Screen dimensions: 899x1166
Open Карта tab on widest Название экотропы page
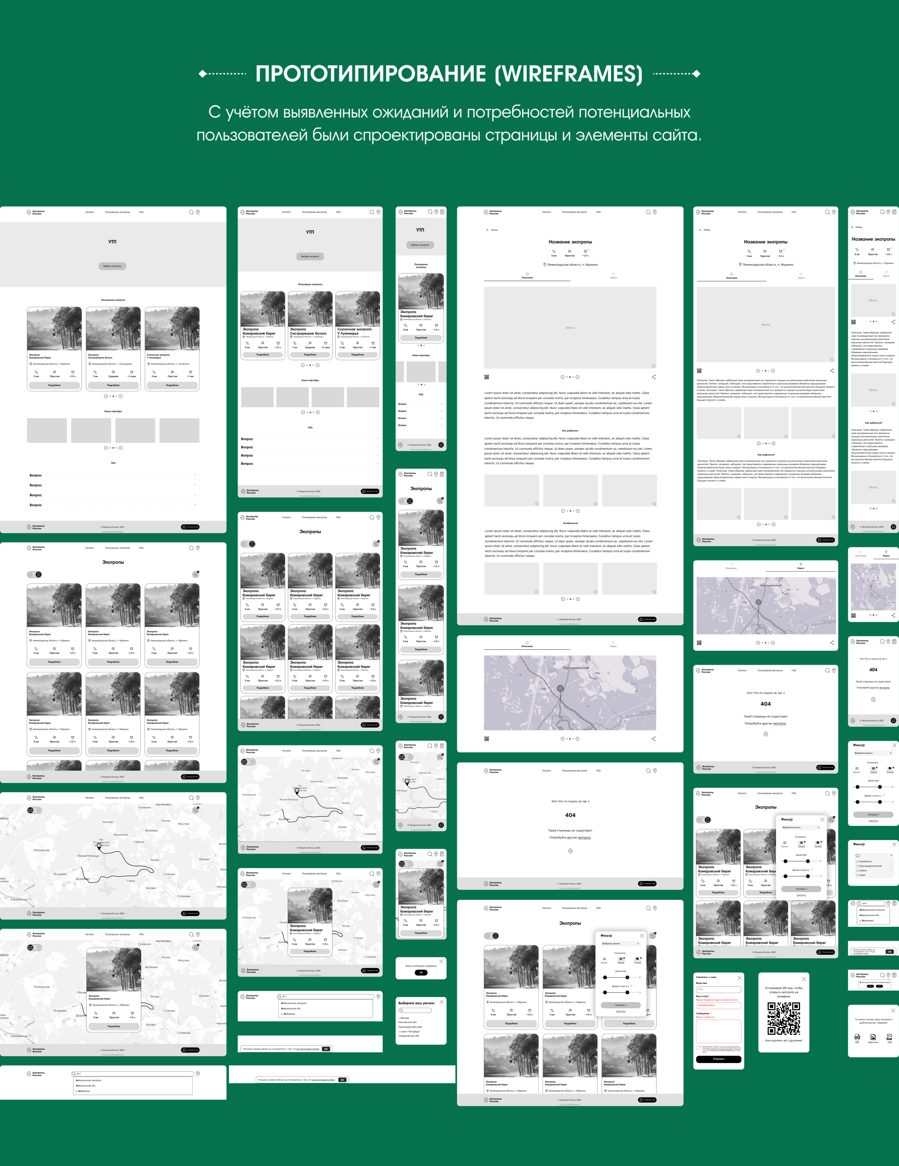(613, 276)
